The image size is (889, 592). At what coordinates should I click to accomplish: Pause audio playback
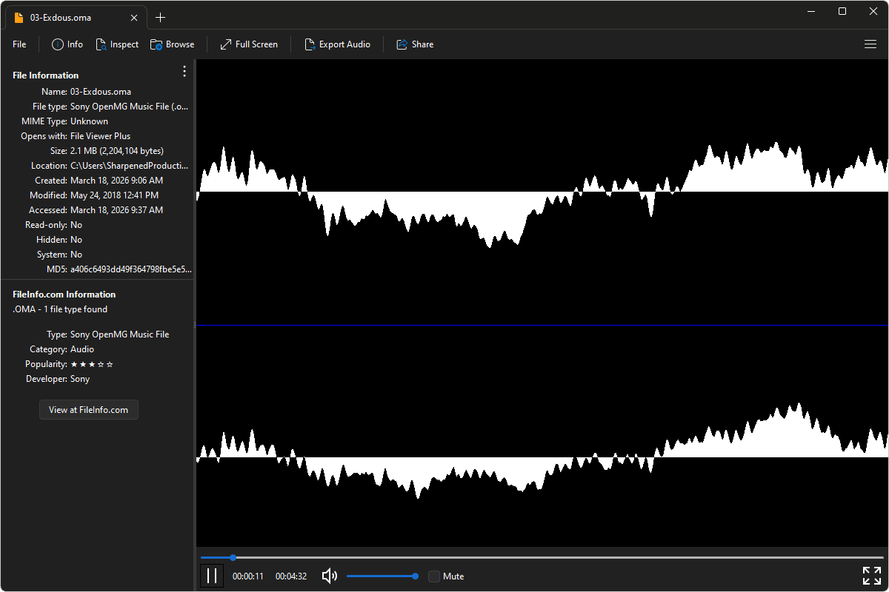pos(212,576)
